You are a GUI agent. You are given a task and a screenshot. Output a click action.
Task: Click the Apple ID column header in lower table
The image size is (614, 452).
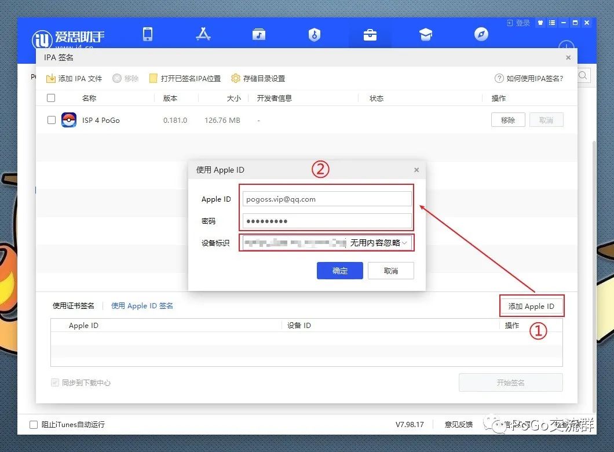pyautogui.click(x=83, y=325)
